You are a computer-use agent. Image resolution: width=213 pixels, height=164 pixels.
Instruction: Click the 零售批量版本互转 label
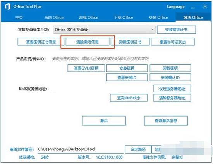34,30
